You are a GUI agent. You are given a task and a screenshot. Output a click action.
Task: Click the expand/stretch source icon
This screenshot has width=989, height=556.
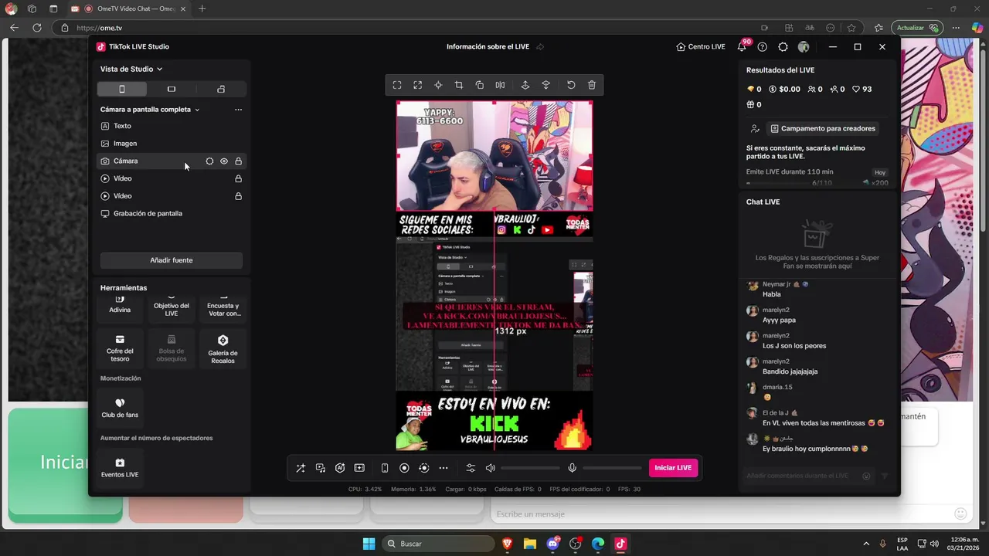point(417,85)
